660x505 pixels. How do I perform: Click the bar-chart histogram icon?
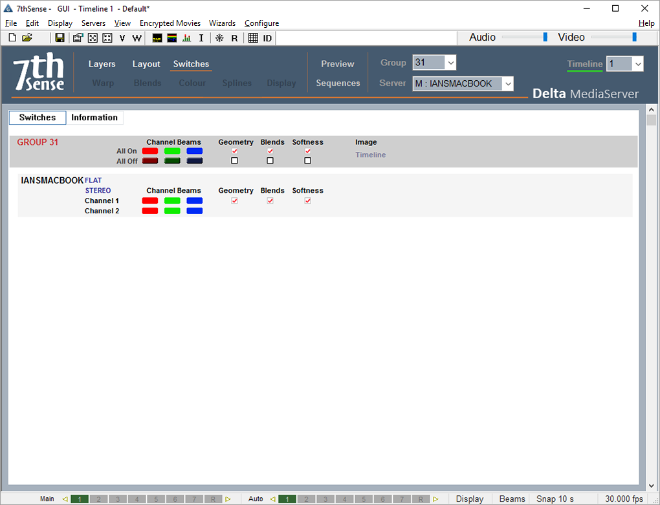click(x=186, y=38)
